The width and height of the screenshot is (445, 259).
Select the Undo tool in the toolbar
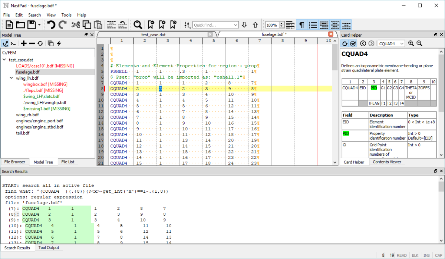pos(51,24)
